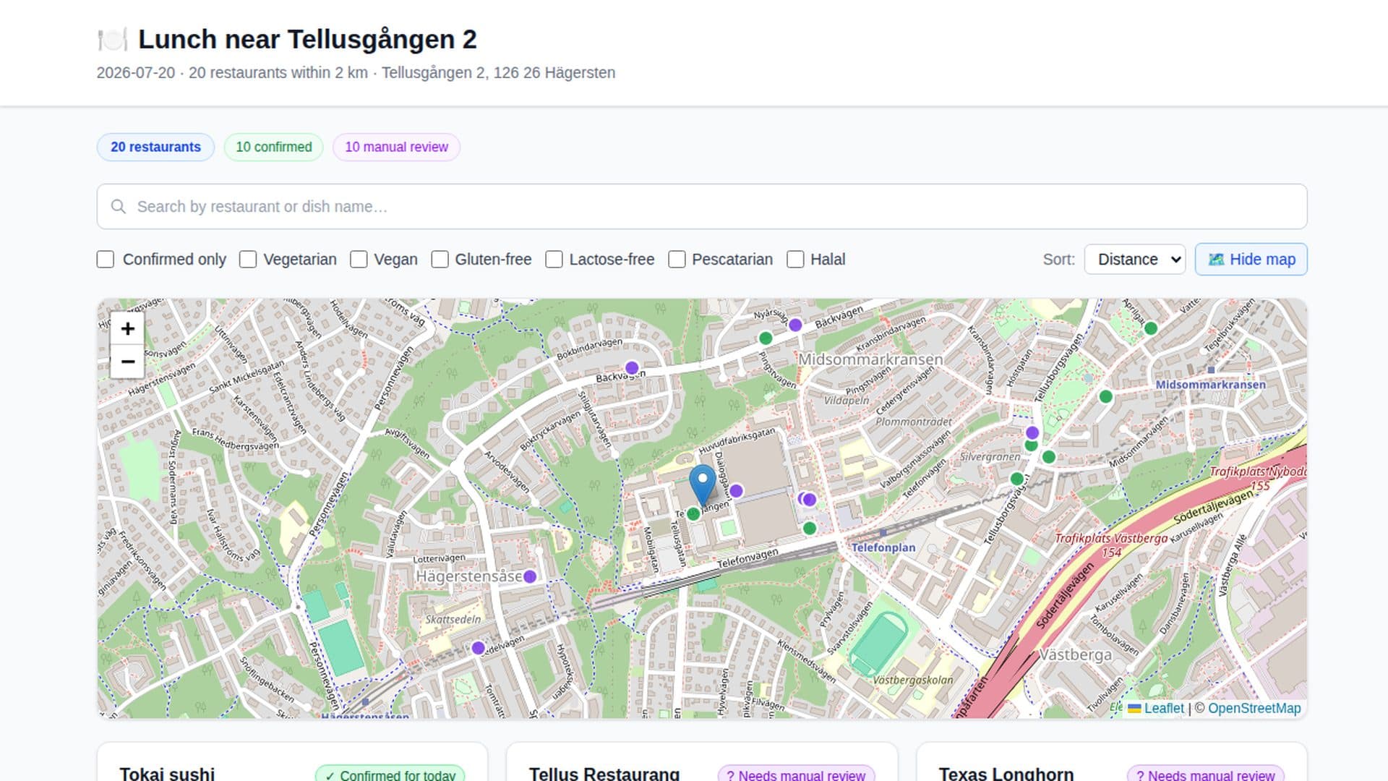
Task: Select the purple marker right of the blue pin
Action: tap(736, 491)
